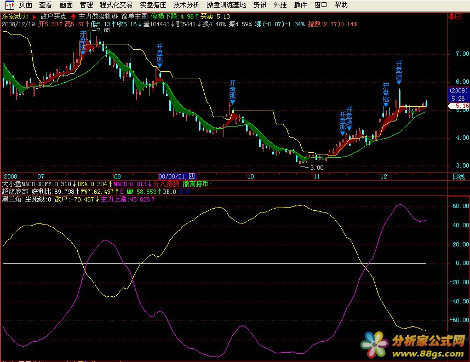470x362 pixels.
Task: Click the 买卖:5.13 value
Action: [x=215, y=16]
